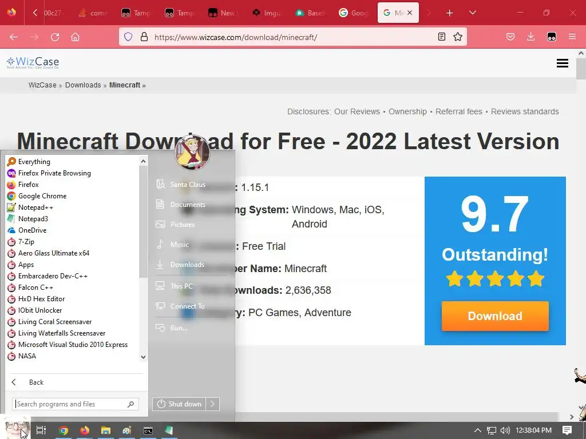Switch to the Imgur tab
Image resolution: width=586 pixels, height=439 pixels.
tap(267, 13)
